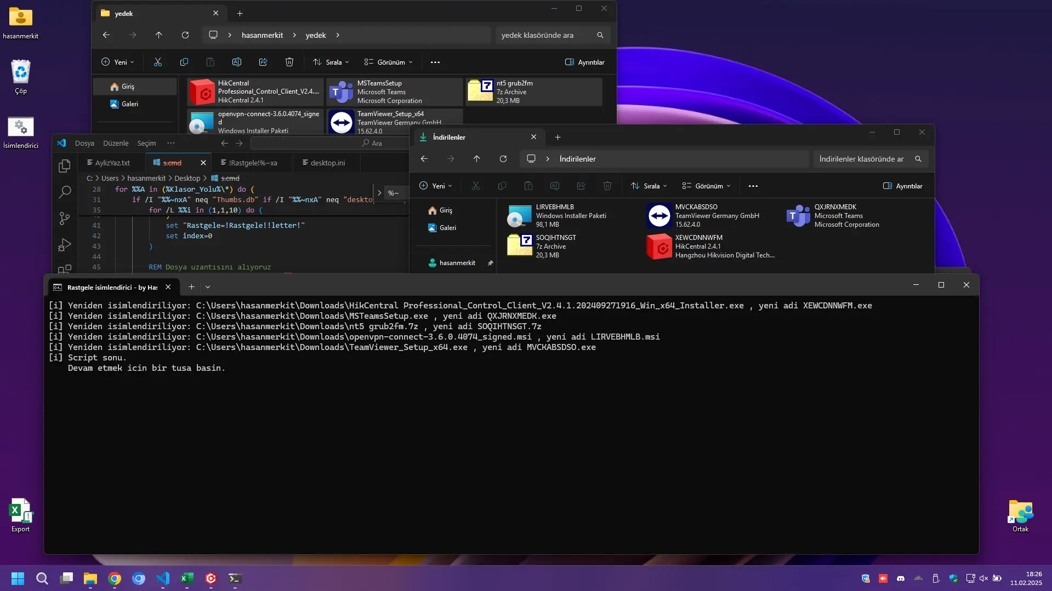Open Seçim menu in VS Code
Screen dimensions: 1052x591
pyautogui.click(x=146, y=144)
